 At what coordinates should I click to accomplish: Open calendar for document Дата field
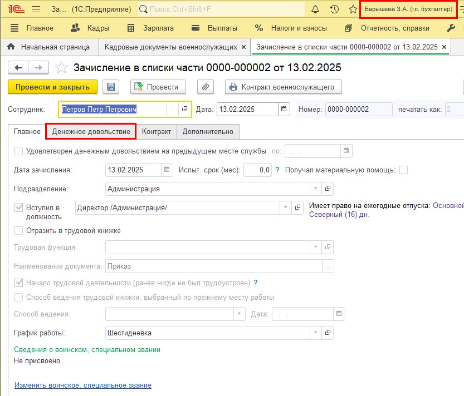coord(284,109)
